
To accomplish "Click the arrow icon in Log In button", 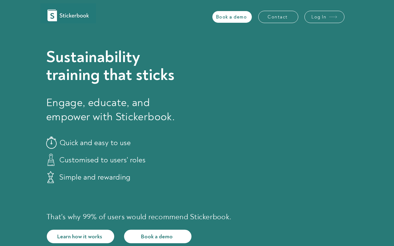I will pos(333,17).
